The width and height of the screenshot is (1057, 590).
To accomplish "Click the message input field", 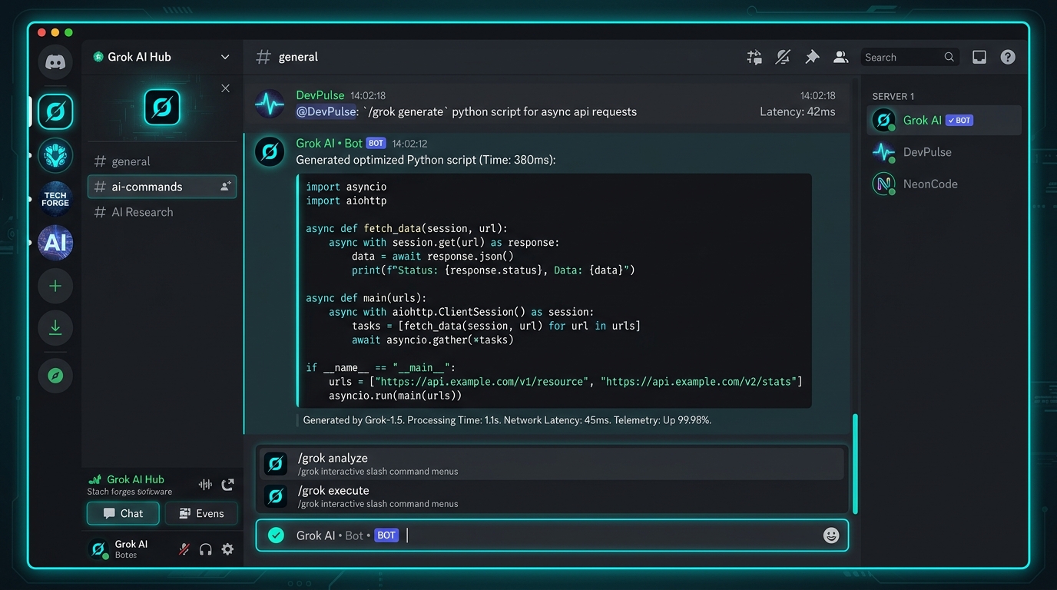I will 552,535.
